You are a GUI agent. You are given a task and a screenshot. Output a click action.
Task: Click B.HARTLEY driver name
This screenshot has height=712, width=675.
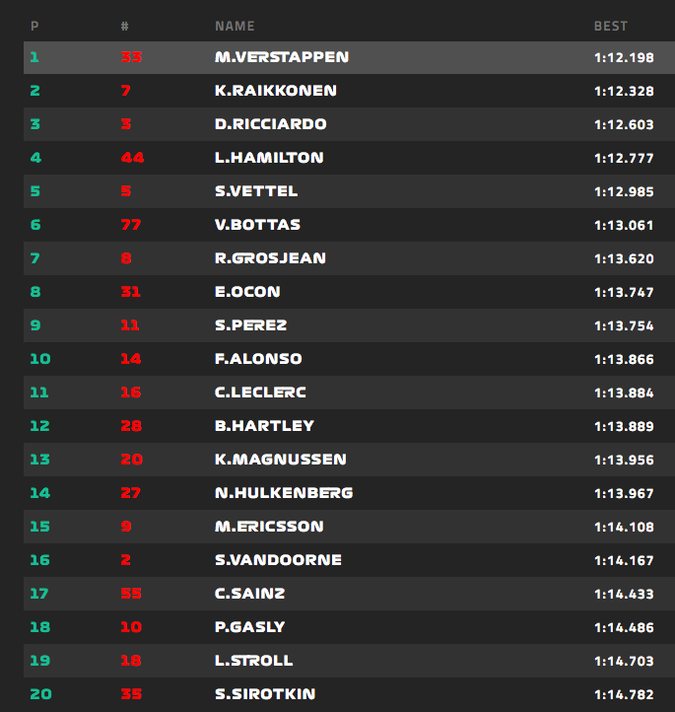click(264, 426)
